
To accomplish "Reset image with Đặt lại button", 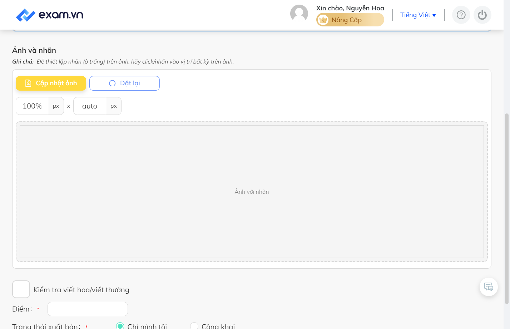I will click(124, 83).
